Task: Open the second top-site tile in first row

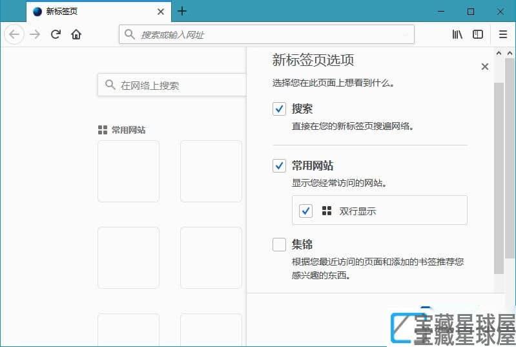Action: click(211, 171)
